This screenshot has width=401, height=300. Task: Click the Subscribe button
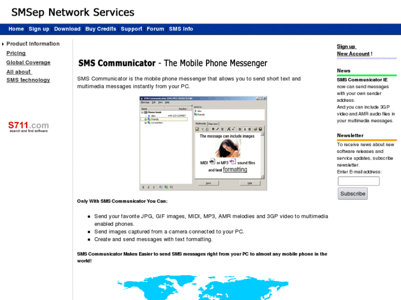pyautogui.click(x=352, y=194)
